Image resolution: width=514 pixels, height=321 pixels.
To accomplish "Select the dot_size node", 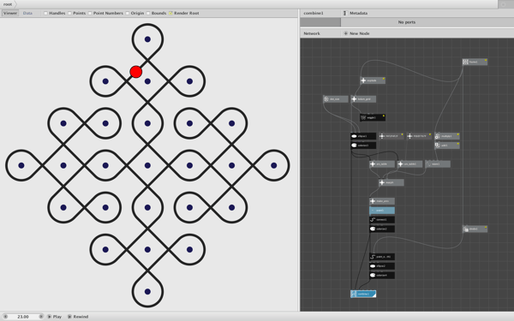I will pyautogui.click(x=335, y=99).
